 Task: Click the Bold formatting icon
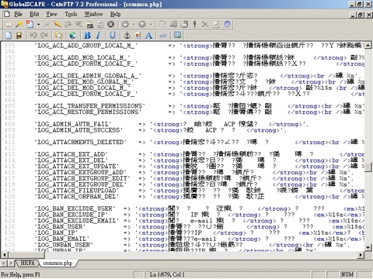[87, 36]
